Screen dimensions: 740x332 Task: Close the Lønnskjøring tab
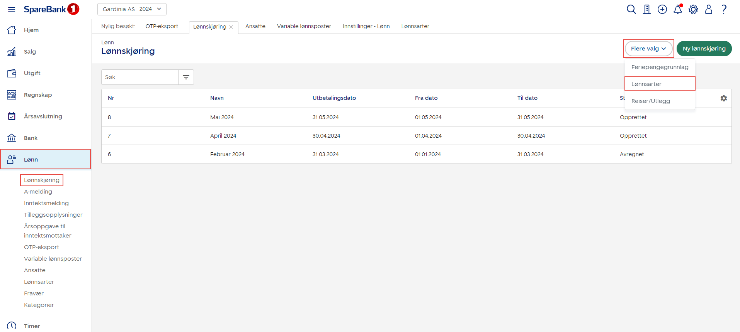click(231, 27)
